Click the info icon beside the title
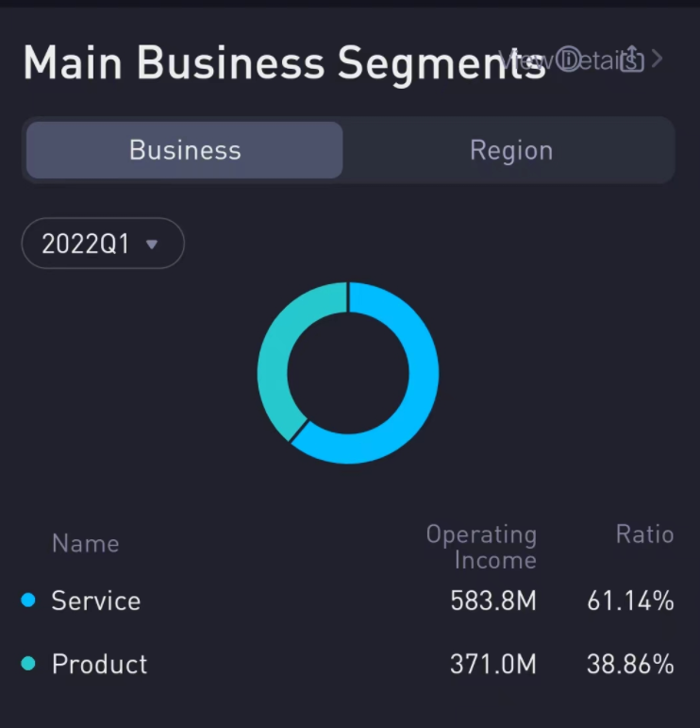Screen dimensions: 700x728 (569, 60)
